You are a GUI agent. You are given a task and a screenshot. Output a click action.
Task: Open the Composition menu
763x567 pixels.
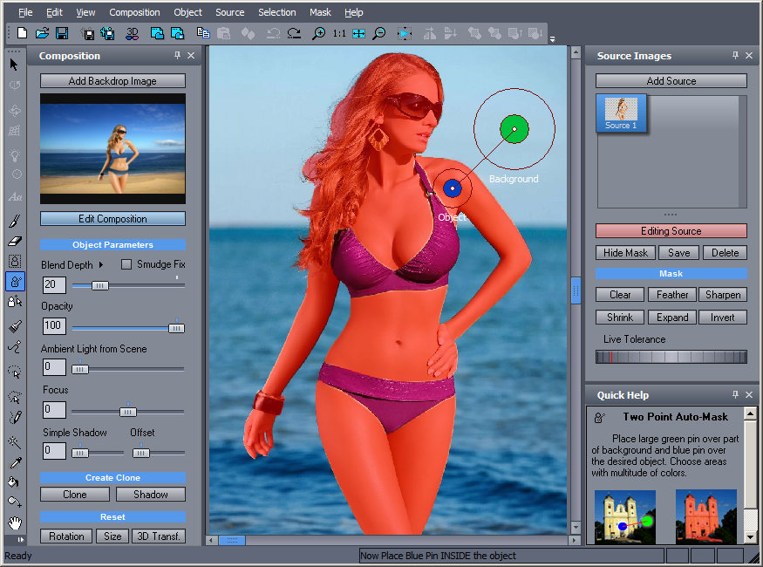pyautogui.click(x=134, y=12)
